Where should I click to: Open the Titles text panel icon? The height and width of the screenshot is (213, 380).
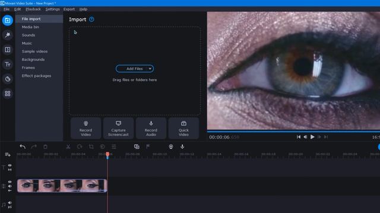click(x=8, y=64)
